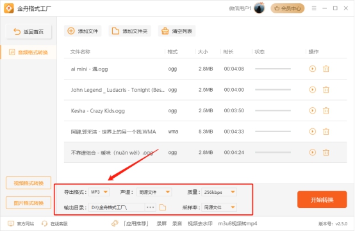Click the 格式 column header
355x231 pixels.
coord(172,52)
